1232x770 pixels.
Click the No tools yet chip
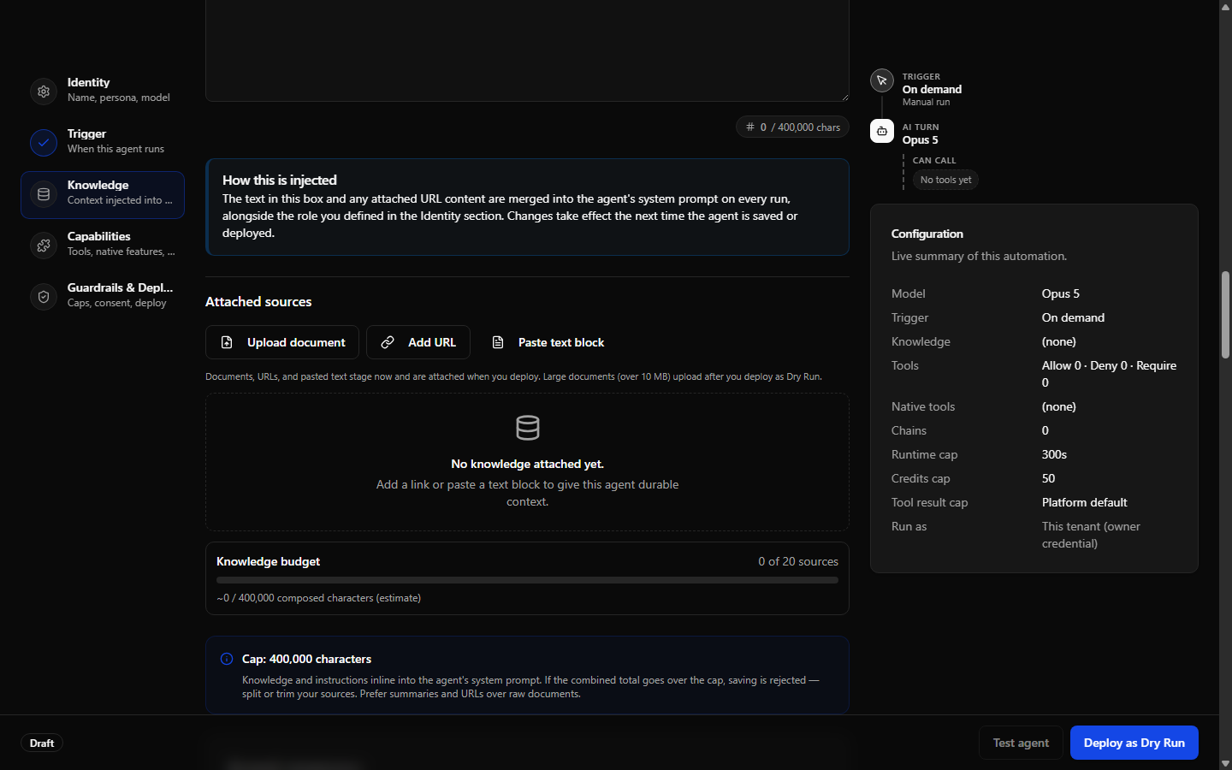pos(945,180)
